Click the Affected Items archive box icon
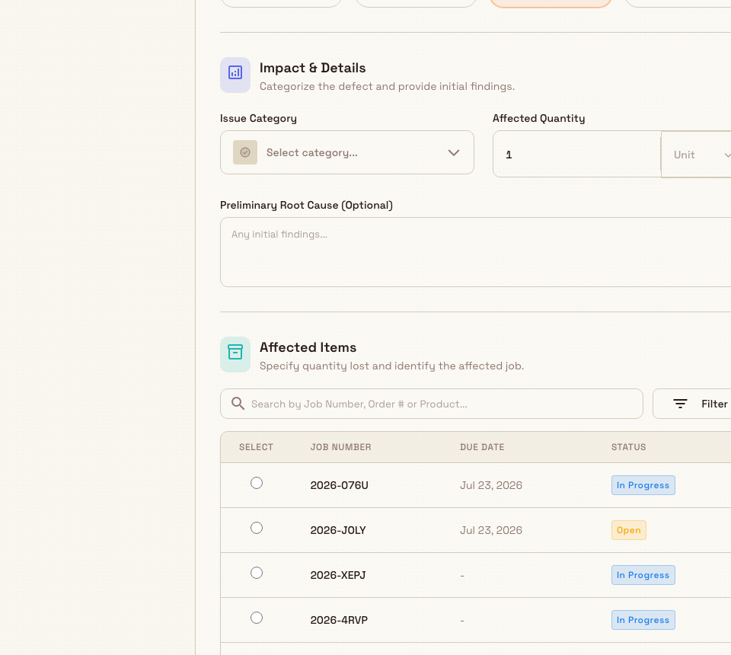The image size is (731, 655). point(235,355)
